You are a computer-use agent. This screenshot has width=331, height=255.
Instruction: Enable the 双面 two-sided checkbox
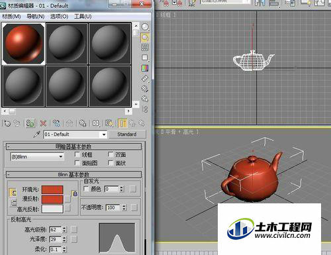(111, 154)
